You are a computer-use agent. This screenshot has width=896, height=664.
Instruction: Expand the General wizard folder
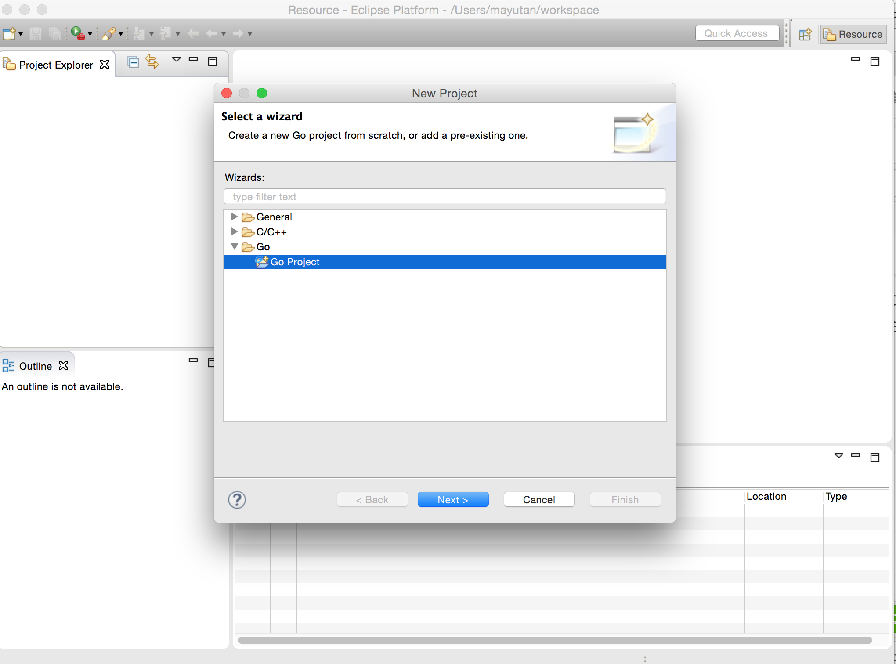[x=235, y=217]
